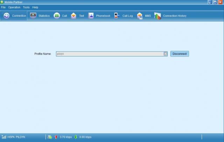Click the network connection status icon
Screen dimensions: 224x142
pyautogui.click(x=50, y=137)
